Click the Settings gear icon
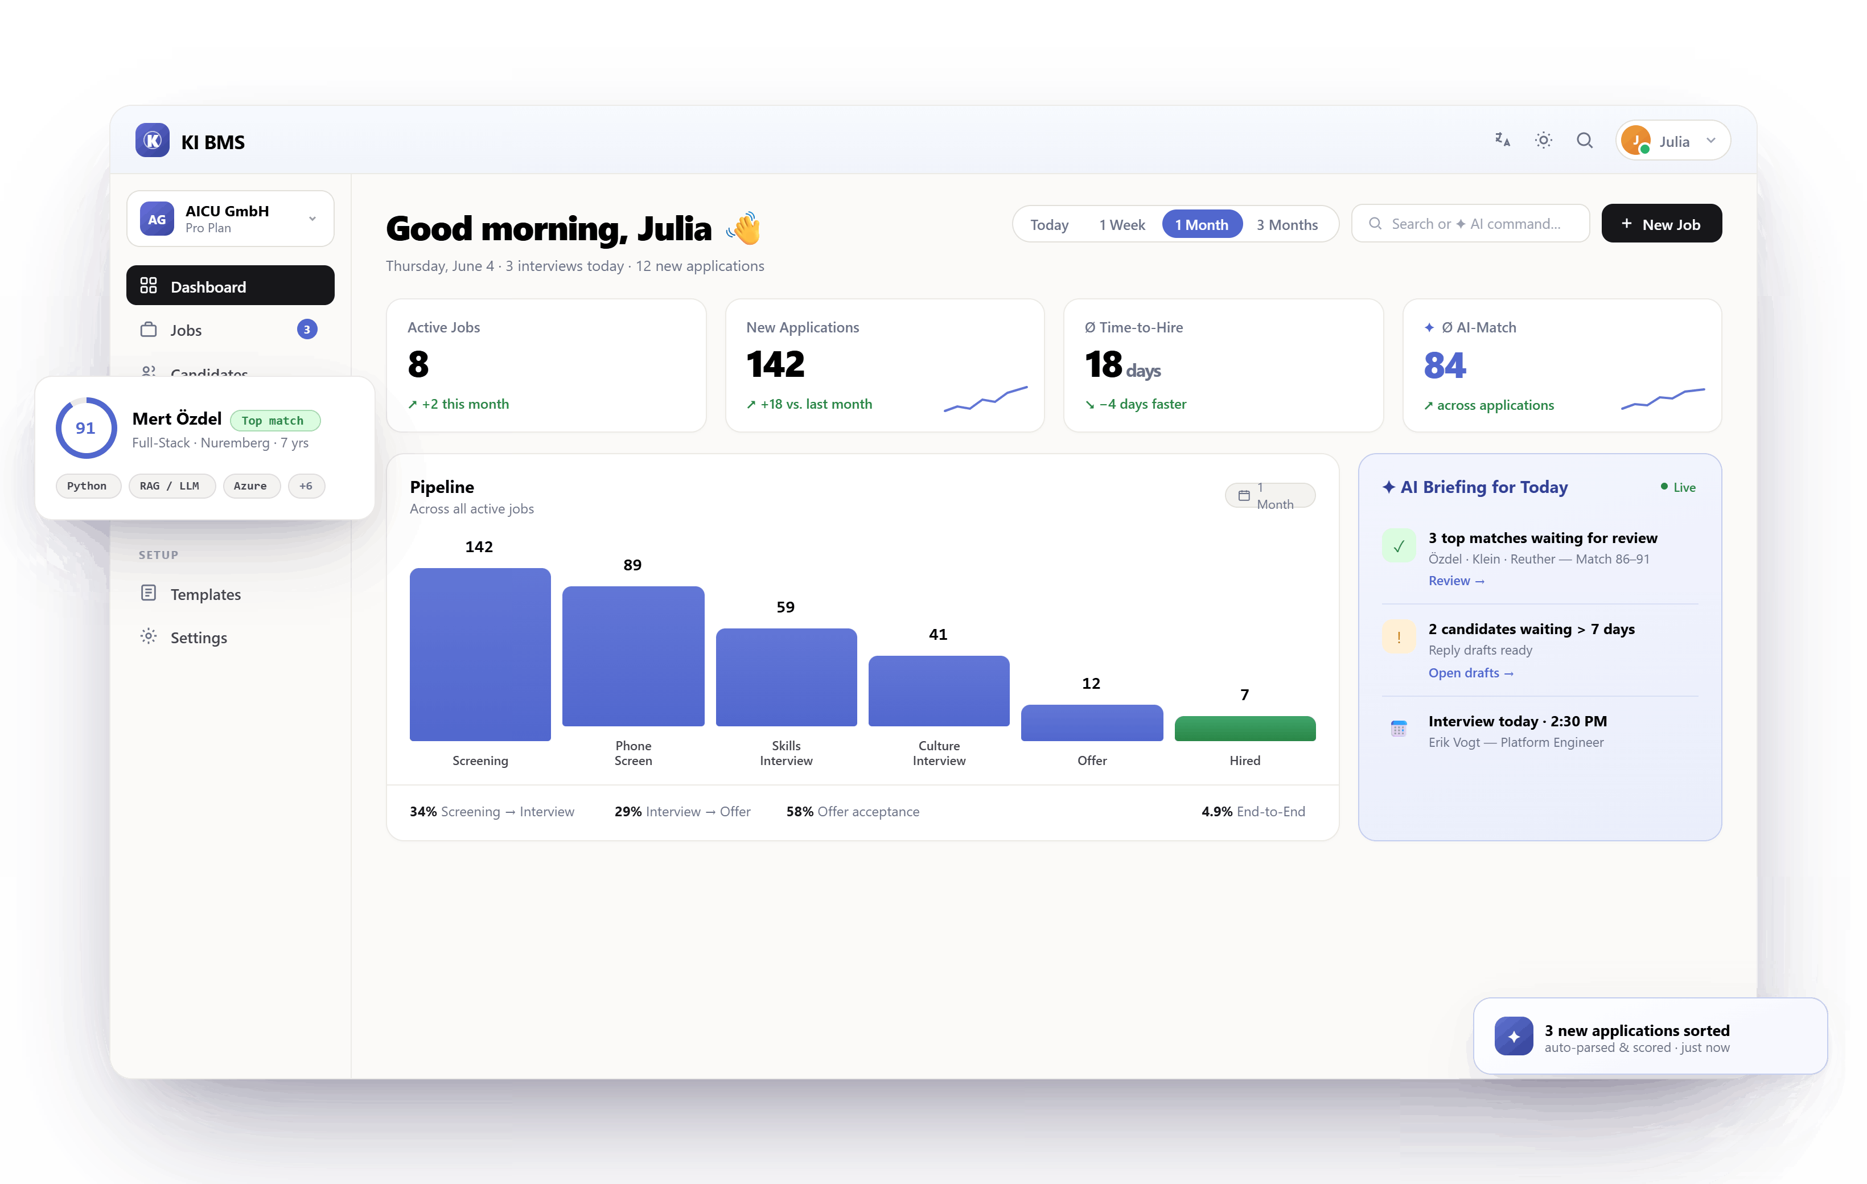 [148, 636]
